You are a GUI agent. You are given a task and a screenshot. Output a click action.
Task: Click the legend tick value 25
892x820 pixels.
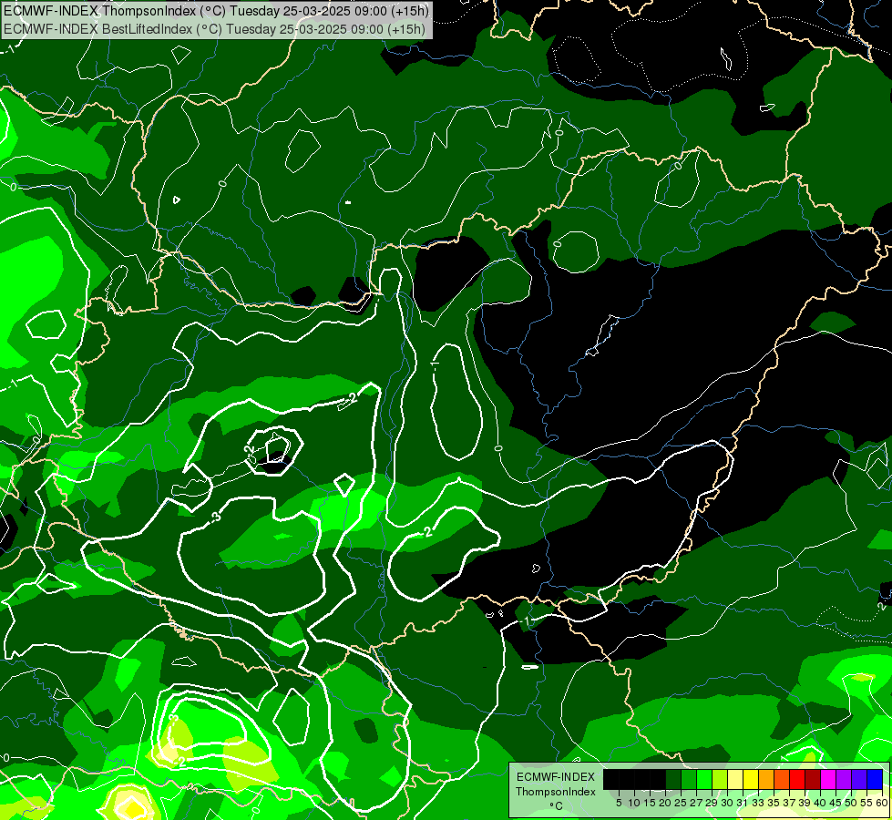coord(681,803)
